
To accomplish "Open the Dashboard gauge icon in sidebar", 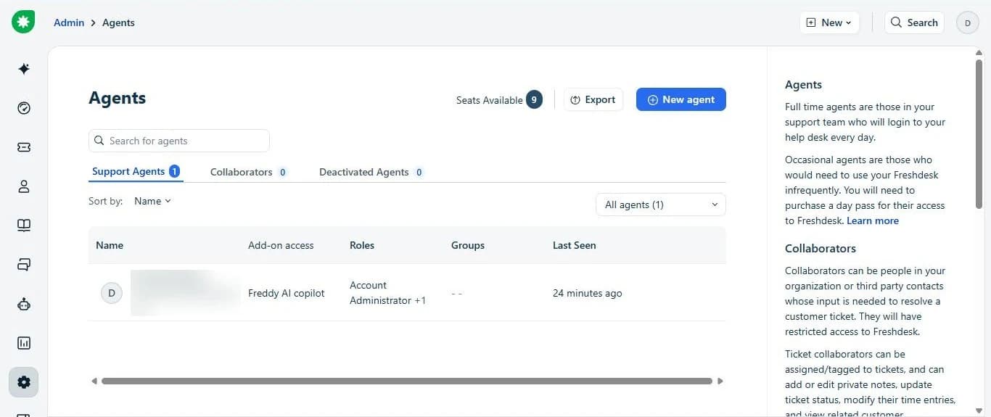I will coord(24,108).
